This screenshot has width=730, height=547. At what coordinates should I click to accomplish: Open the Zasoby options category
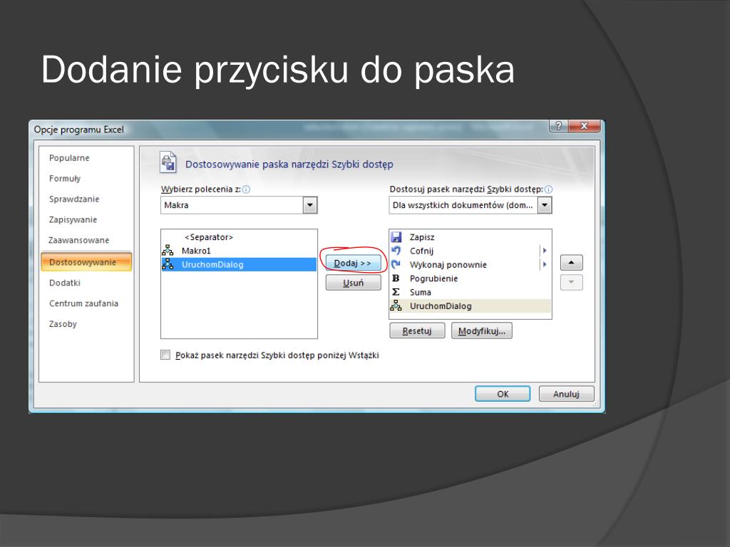tap(63, 324)
